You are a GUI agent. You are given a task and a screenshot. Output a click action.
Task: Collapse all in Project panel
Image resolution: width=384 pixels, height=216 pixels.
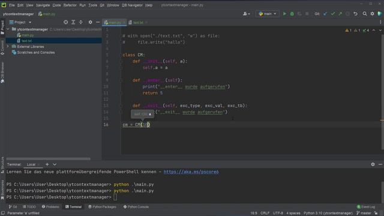coord(81,22)
